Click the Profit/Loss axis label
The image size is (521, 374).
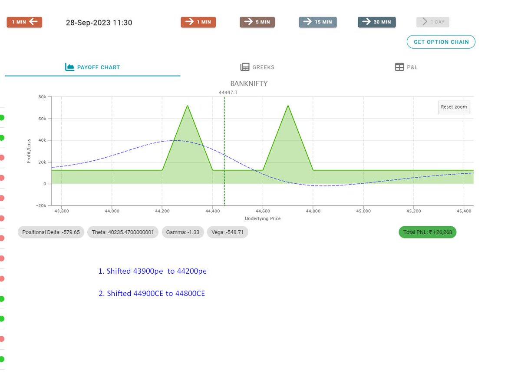tap(29, 152)
